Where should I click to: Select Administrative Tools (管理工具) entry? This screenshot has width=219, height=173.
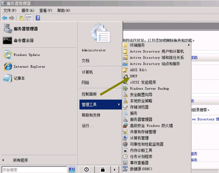coord(101,105)
